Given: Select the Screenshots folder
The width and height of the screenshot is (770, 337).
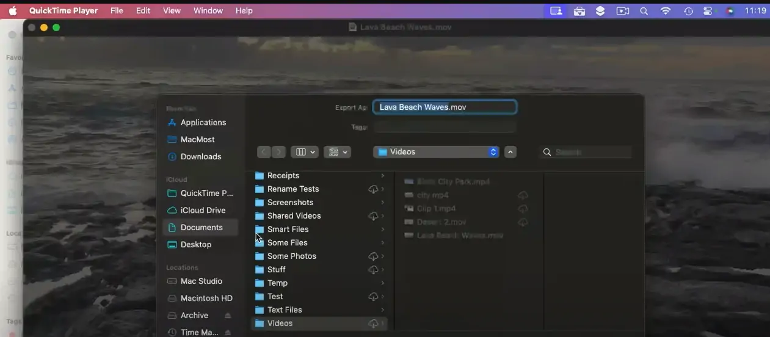Looking at the screenshot, I should click(x=290, y=203).
